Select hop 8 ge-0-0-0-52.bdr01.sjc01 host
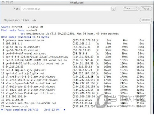Viewport: 154px width, 115px height. pyautogui.click(x=35, y=63)
